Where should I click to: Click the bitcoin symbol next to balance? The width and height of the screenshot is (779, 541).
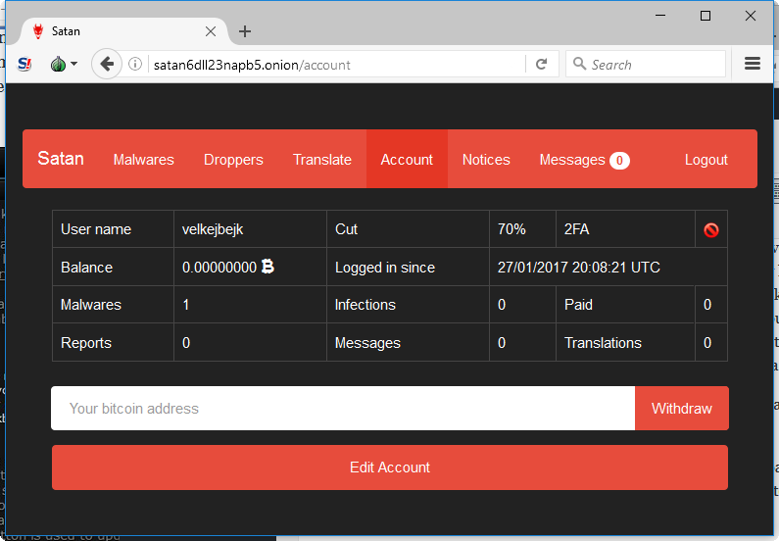click(268, 267)
